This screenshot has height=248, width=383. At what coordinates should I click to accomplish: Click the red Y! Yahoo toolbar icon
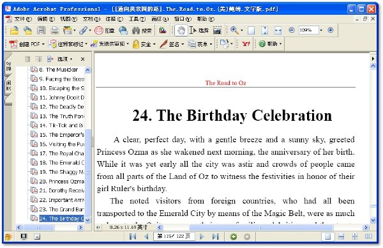tap(246, 44)
